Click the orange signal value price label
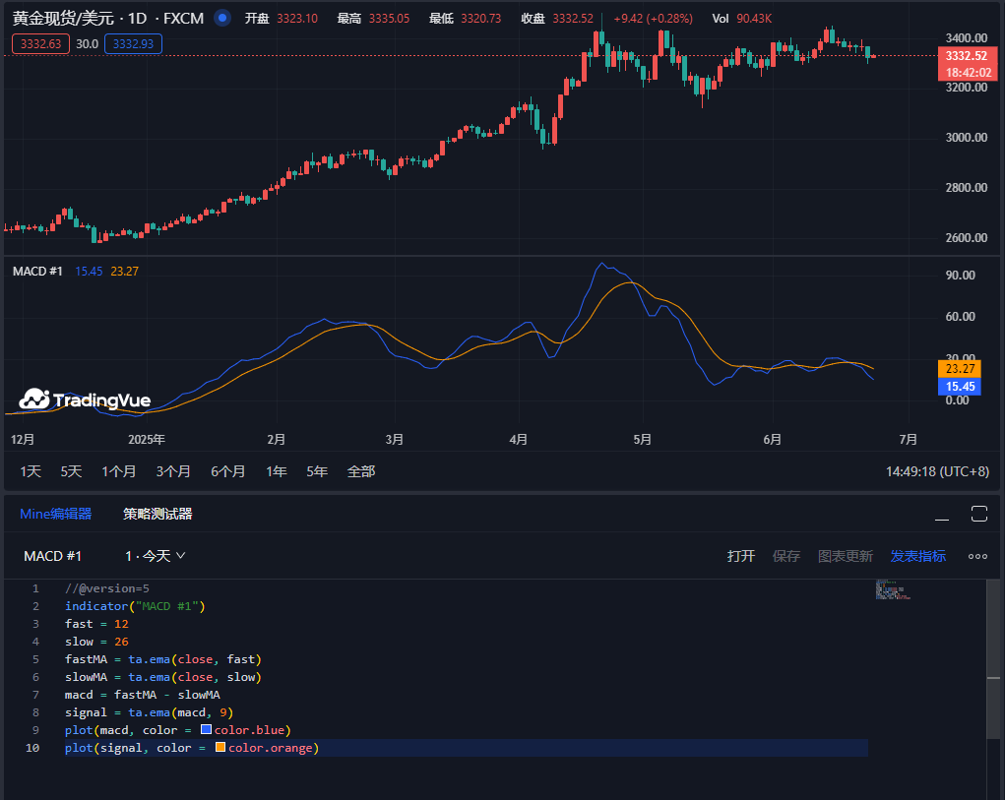 click(960, 368)
